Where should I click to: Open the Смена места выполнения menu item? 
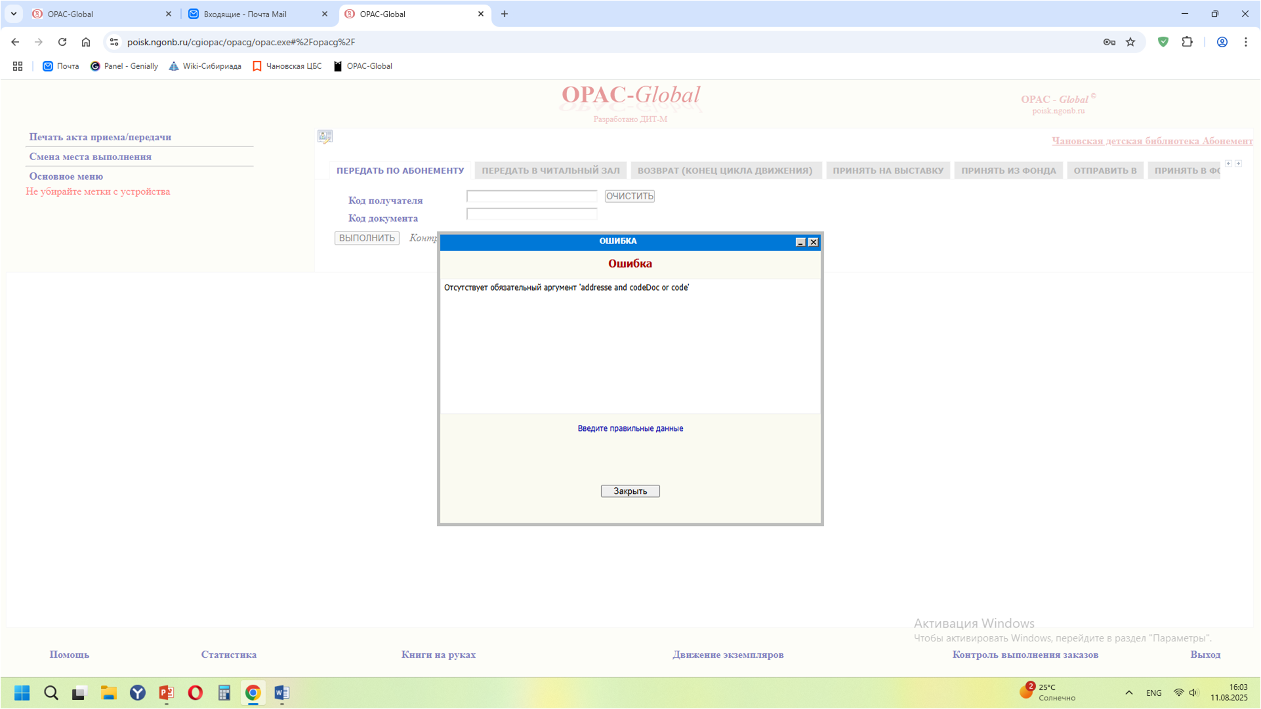[91, 157]
